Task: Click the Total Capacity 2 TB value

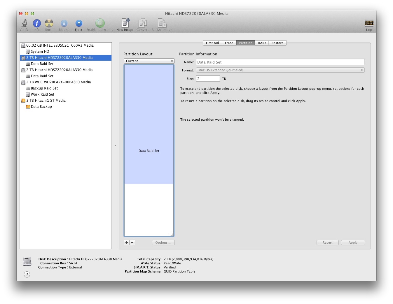Action: point(188,259)
